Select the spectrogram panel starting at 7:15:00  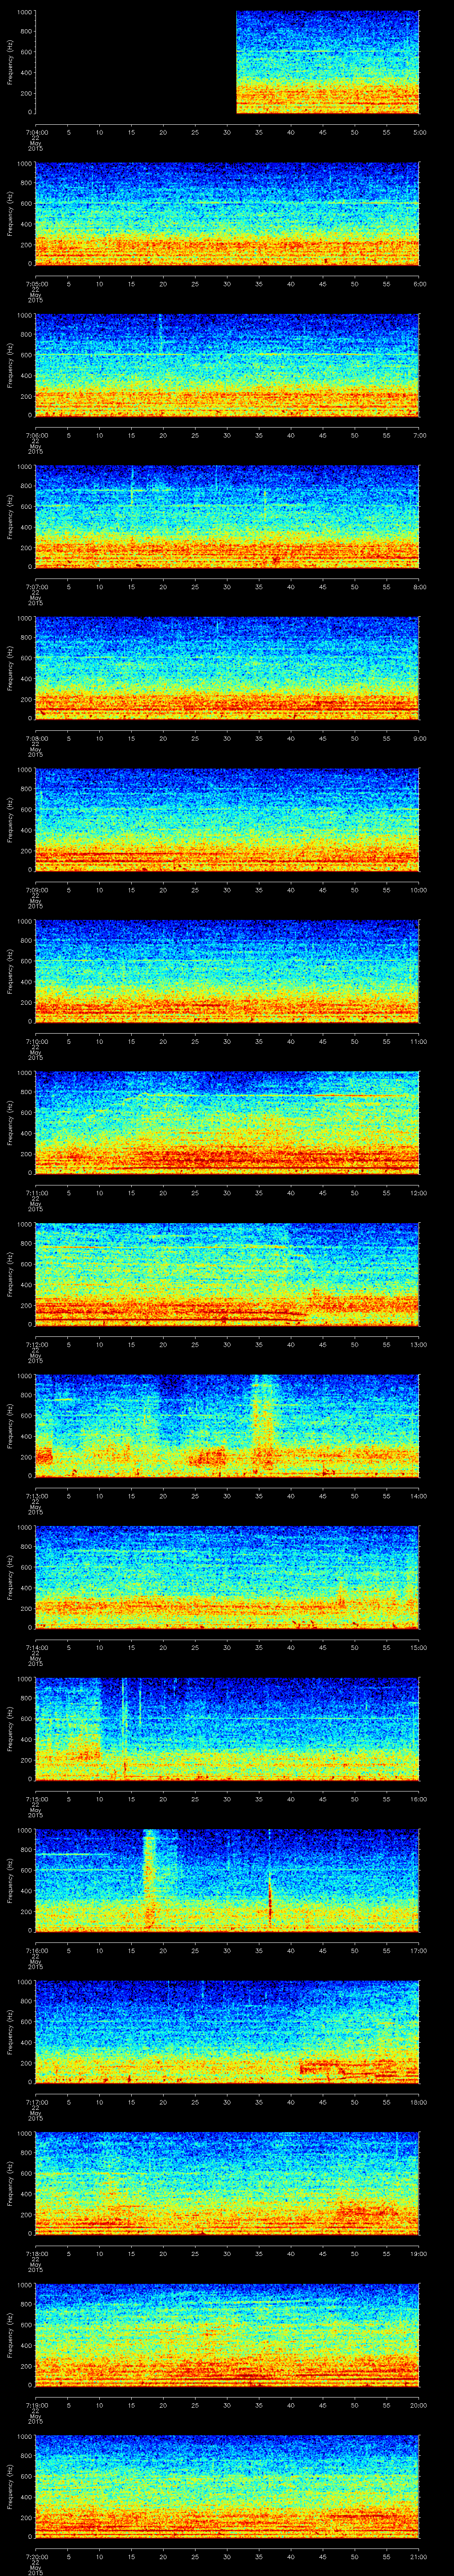tap(227, 1729)
